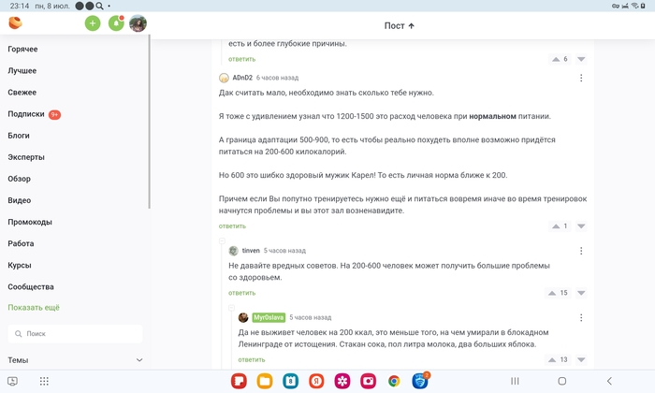This screenshot has width=655, height=393.
Task: Tap the 'Пост ↑' header to scroll up
Action: [x=400, y=26]
